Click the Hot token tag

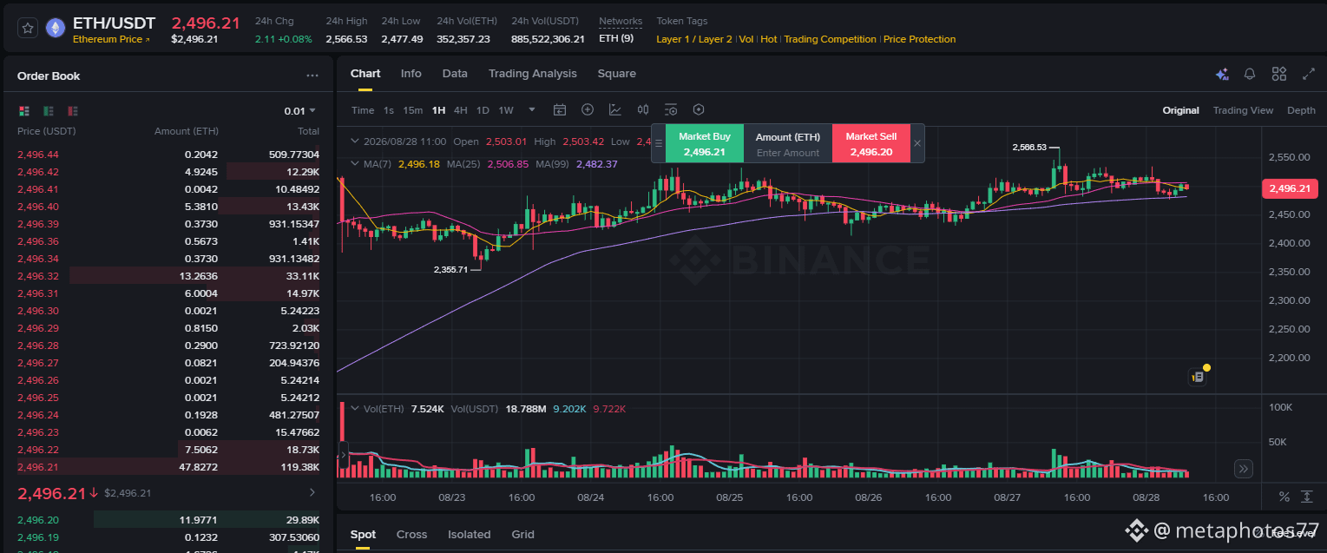pyautogui.click(x=769, y=39)
